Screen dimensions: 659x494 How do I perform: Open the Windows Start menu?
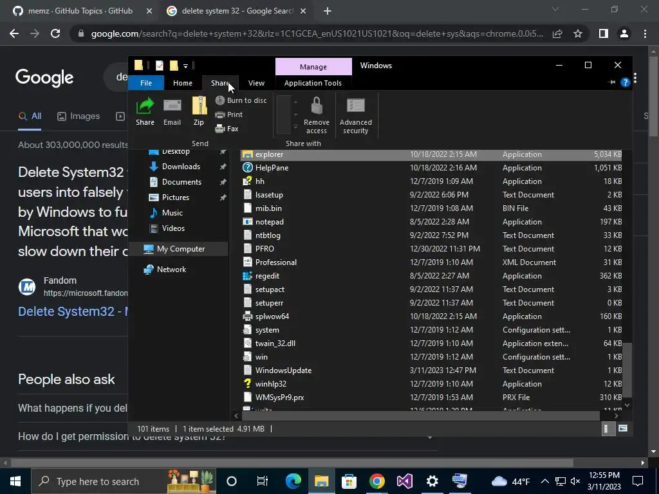click(15, 481)
